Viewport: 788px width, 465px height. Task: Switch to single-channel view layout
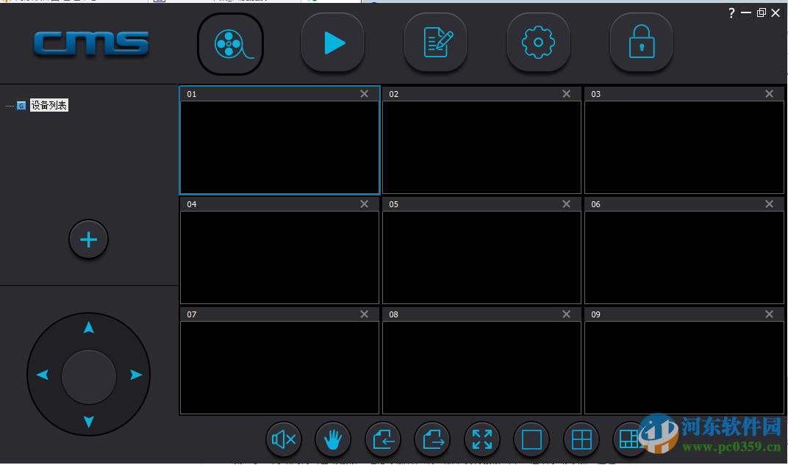[531, 439]
